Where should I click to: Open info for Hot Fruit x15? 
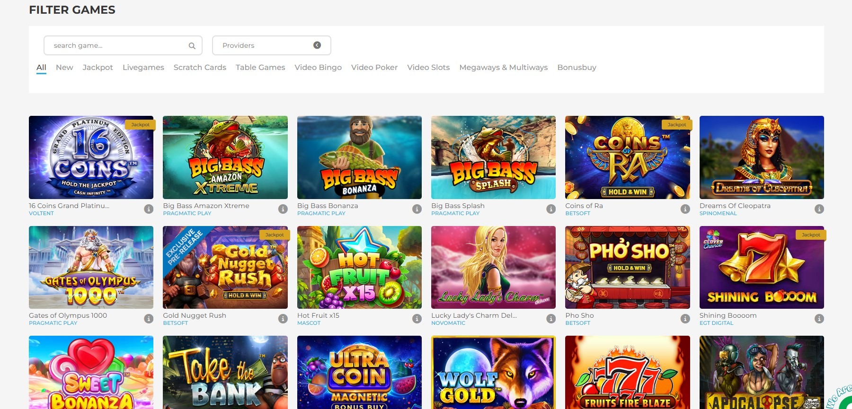[x=417, y=319]
